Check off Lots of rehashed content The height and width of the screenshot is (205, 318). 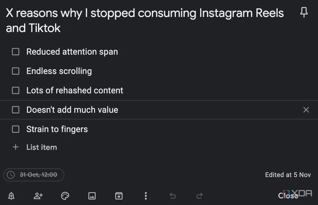16,90
